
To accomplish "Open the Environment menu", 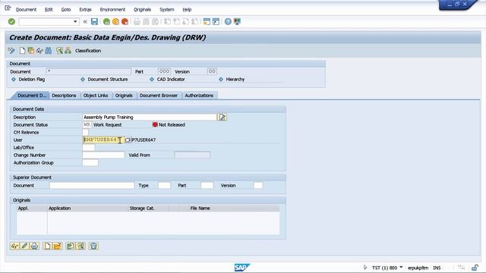I will 112,10.
